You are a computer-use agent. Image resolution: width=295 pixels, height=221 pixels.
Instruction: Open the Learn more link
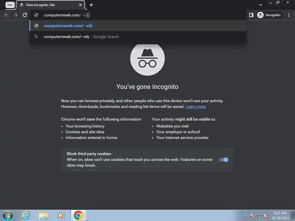tap(196, 106)
